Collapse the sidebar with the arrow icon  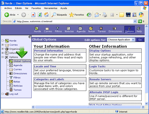click(x=30, y=37)
